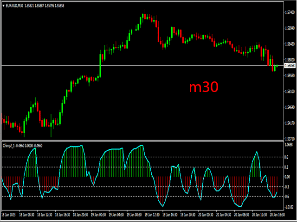The height and width of the screenshot is (222, 297).
Task: Click the 18 Jan 12:30 time label
Action: pyautogui.click(x=45, y=215)
